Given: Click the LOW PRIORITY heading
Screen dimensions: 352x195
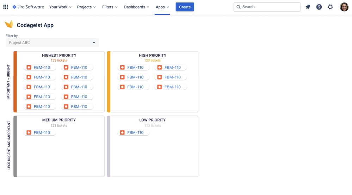Looking at the screenshot, I should coord(153,120).
